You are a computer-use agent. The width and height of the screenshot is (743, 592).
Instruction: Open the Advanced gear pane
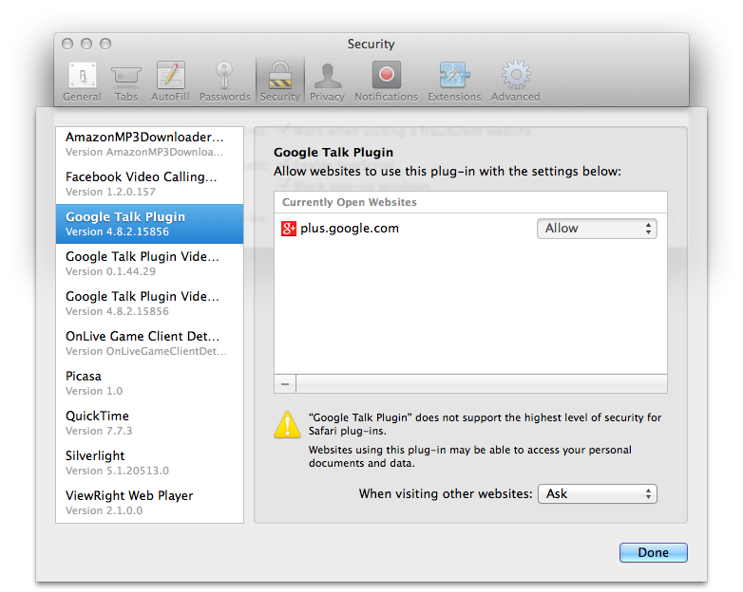coord(516,81)
